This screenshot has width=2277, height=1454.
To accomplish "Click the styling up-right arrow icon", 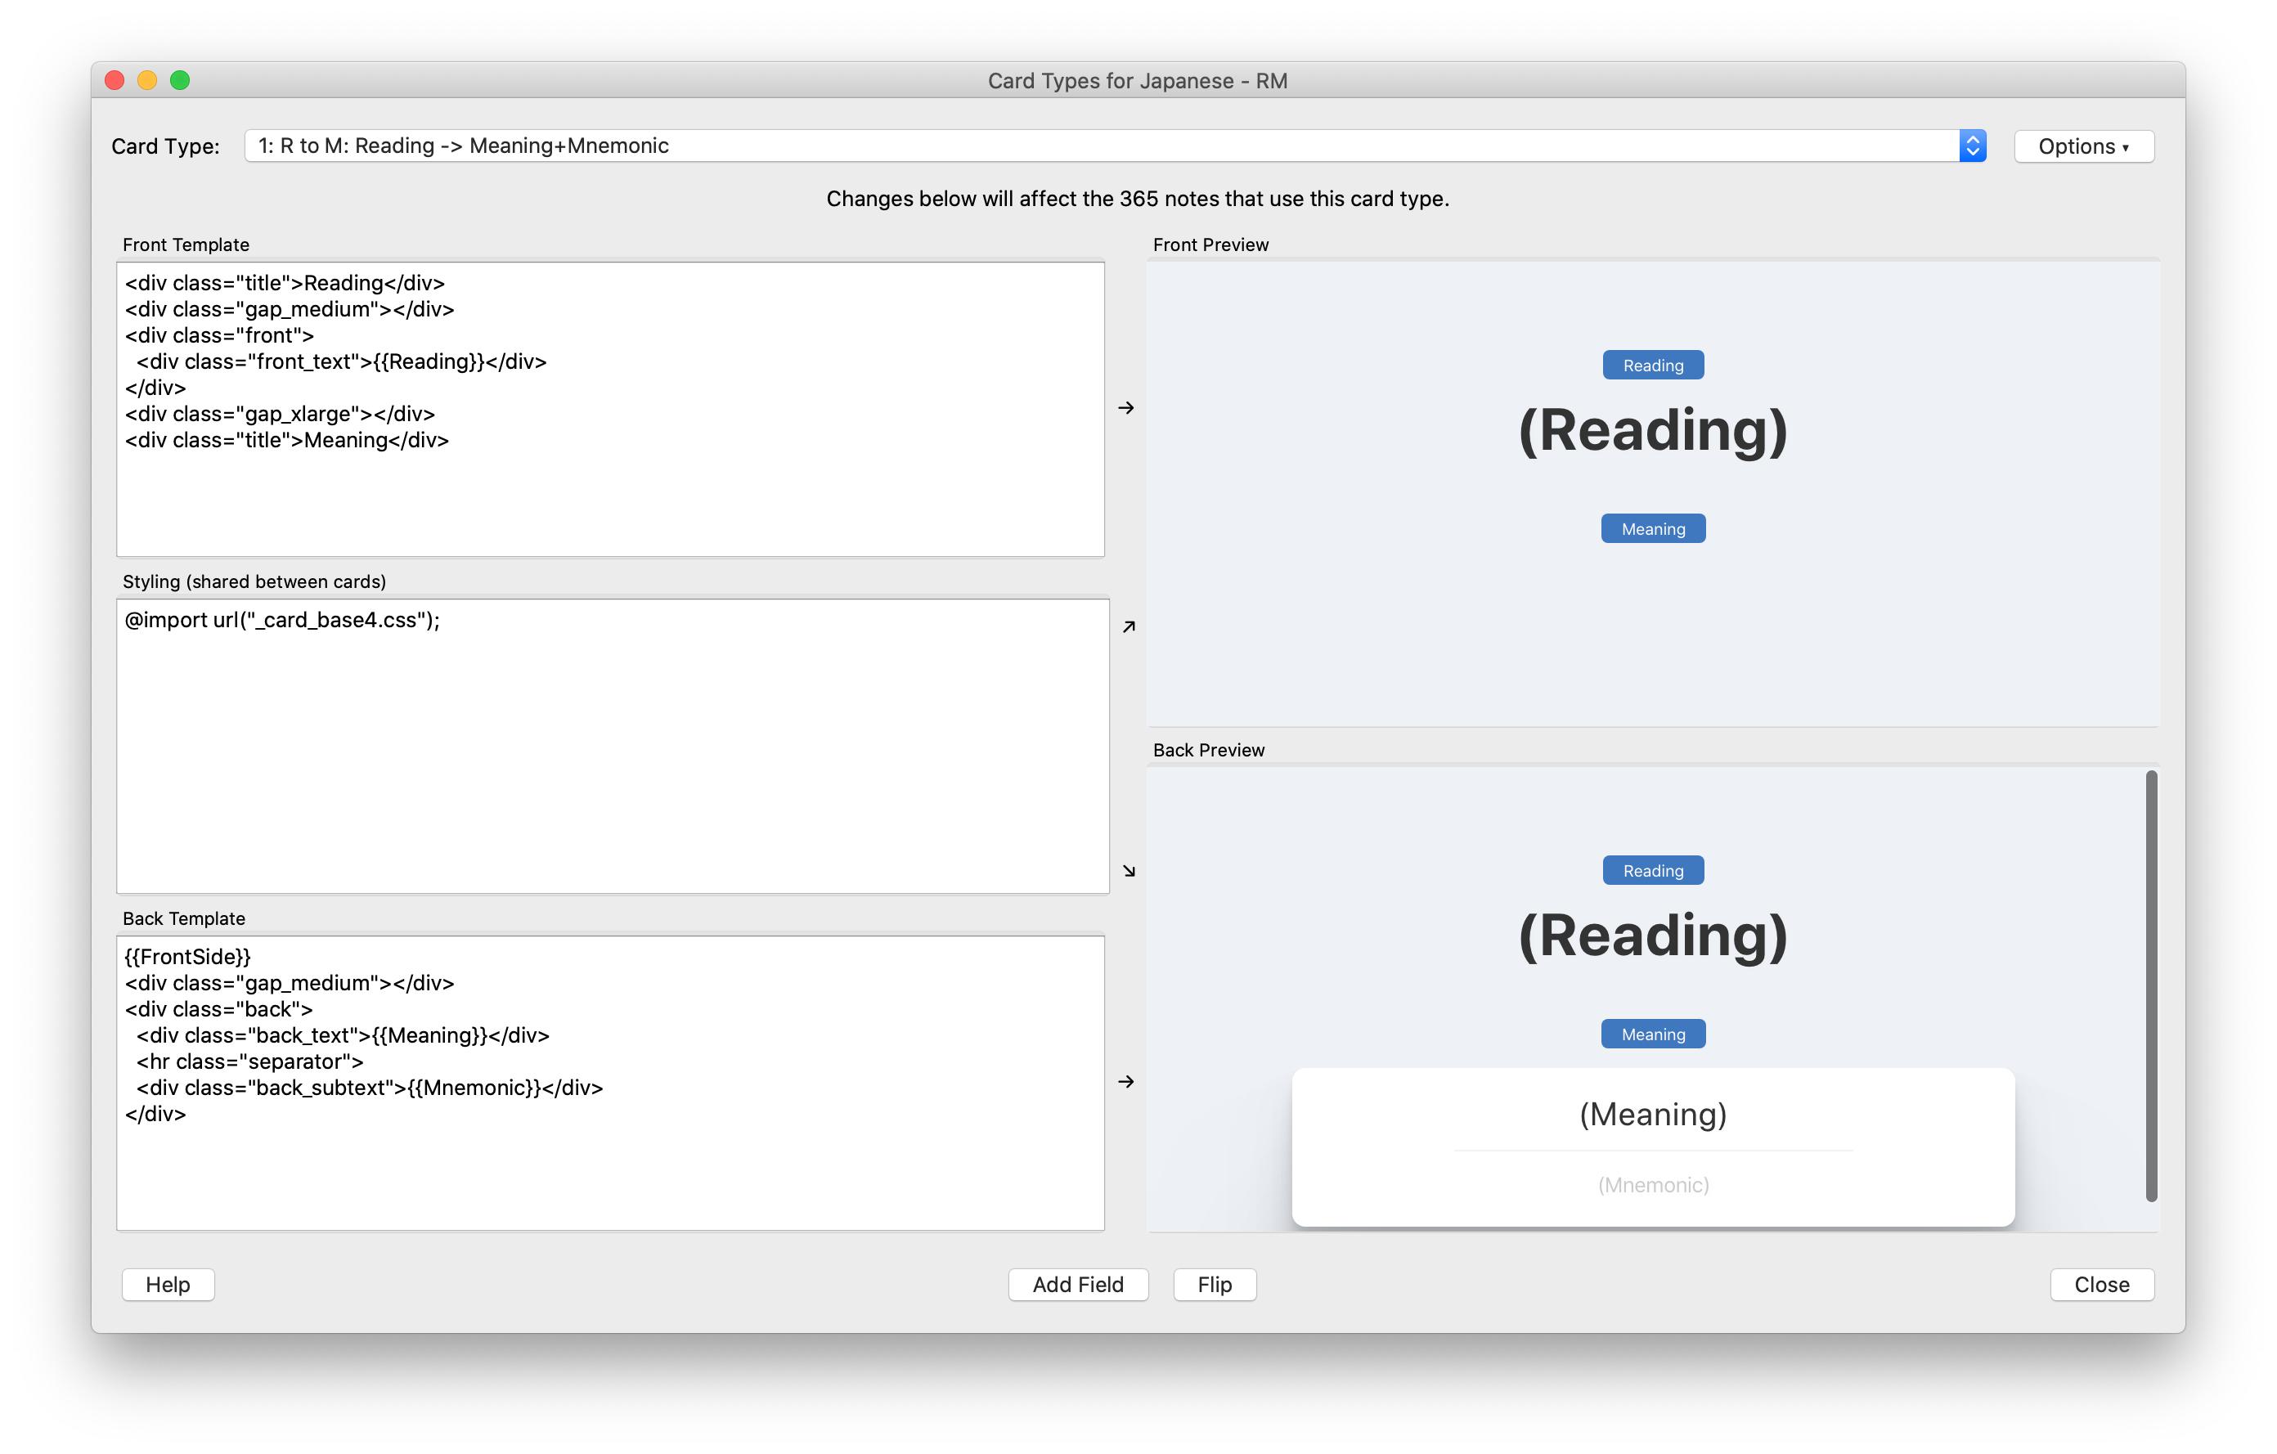I will click(x=1128, y=626).
